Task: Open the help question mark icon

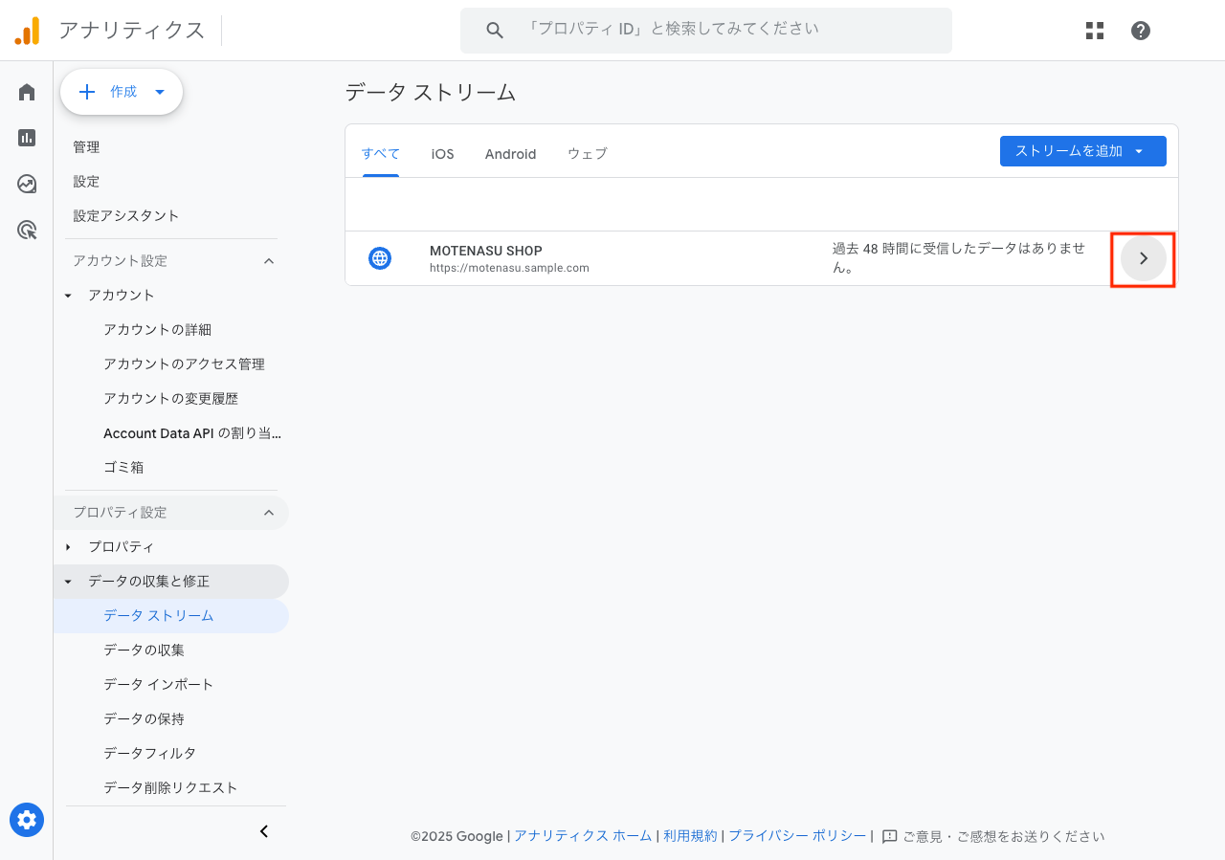Action: coord(1140,30)
